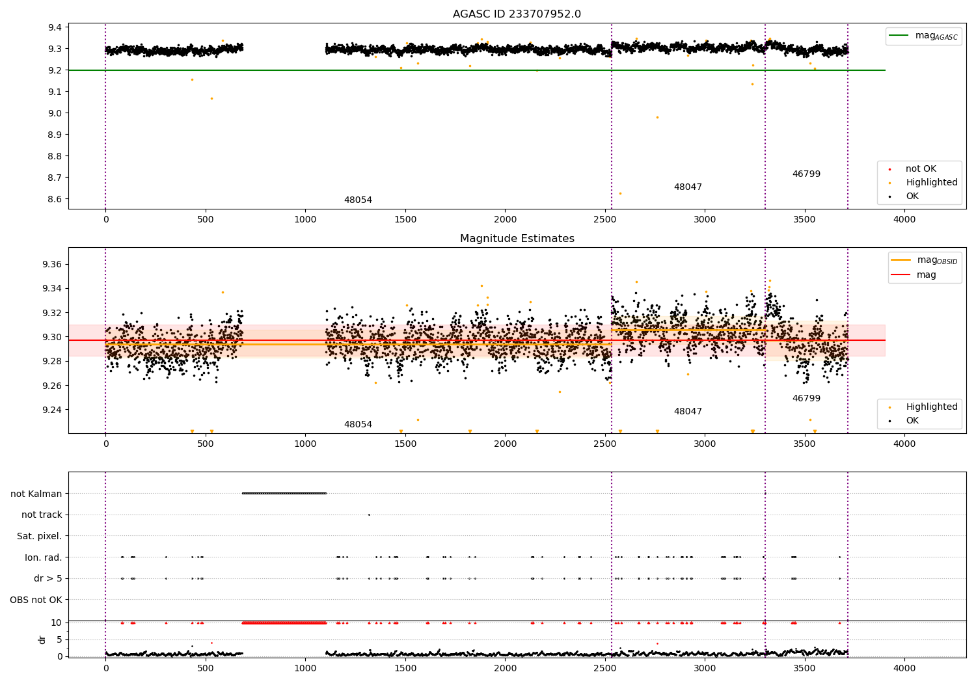Select the mag AGASC legend label

click(936, 36)
